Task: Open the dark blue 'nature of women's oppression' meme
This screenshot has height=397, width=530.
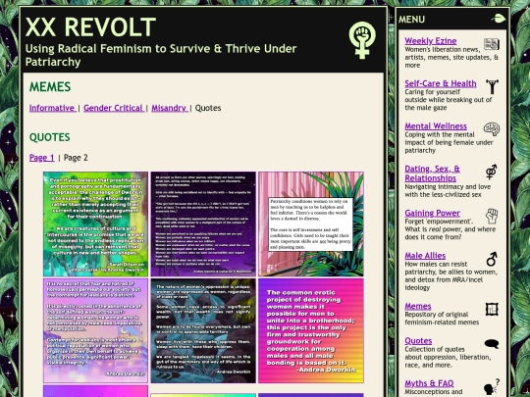Action: [203, 330]
